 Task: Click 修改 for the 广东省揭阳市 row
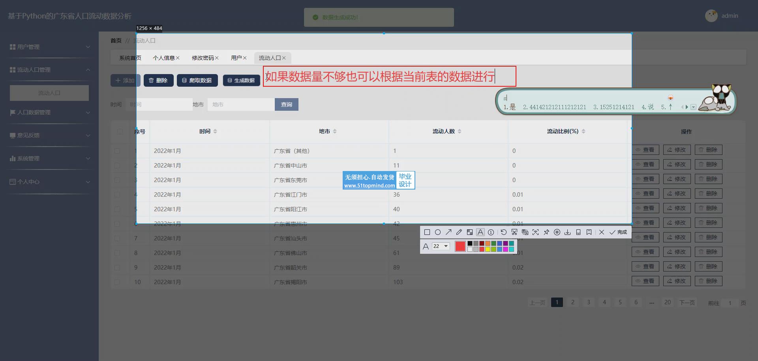[677, 281]
